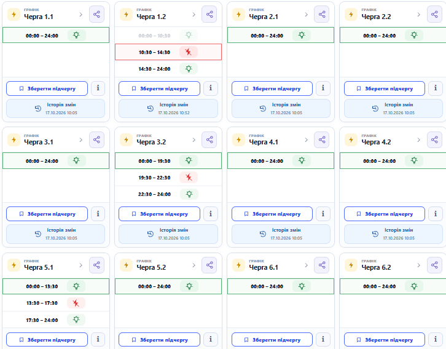This screenshot has height=349, width=446.
Task: Open the Черга 5.2 title
Action: [151, 267]
